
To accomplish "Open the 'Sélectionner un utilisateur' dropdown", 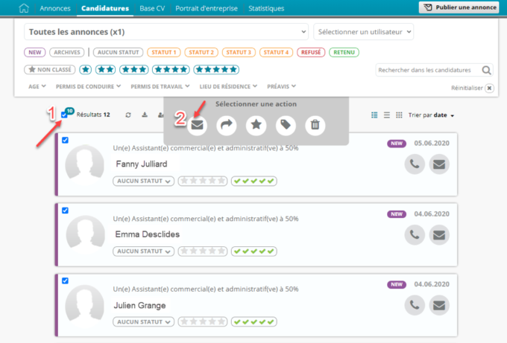I will pyautogui.click(x=363, y=32).
